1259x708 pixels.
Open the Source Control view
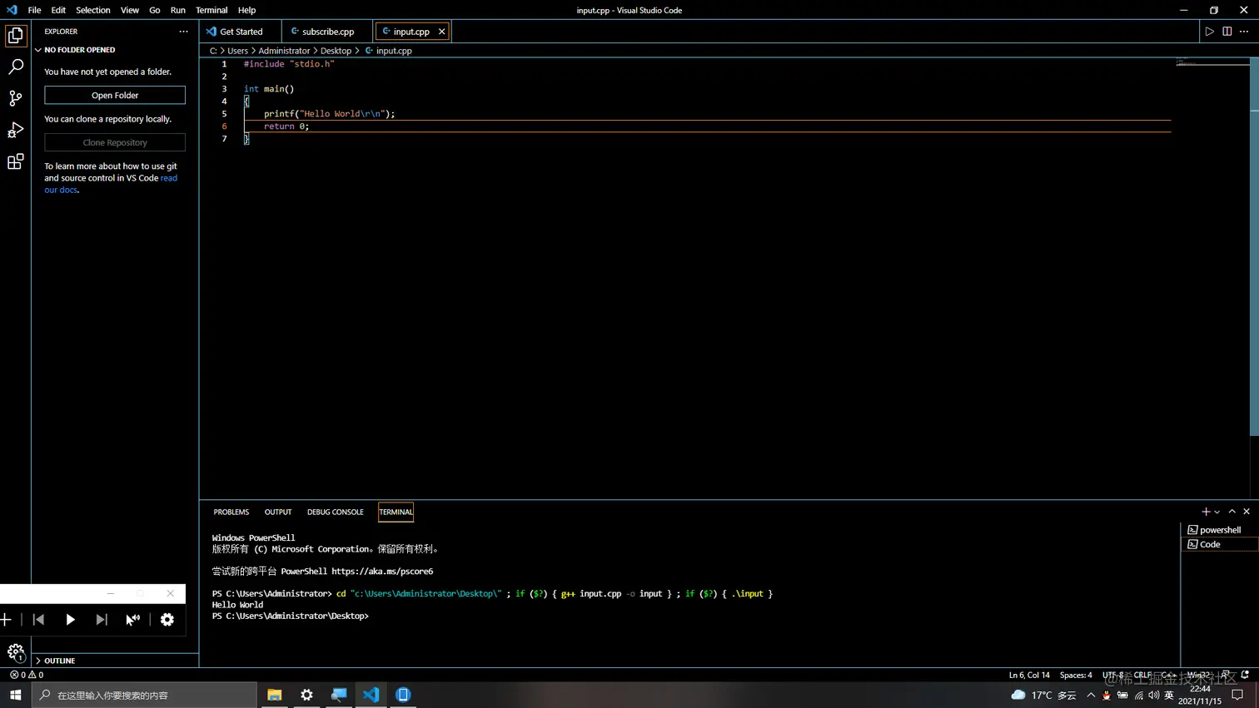tap(15, 98)
